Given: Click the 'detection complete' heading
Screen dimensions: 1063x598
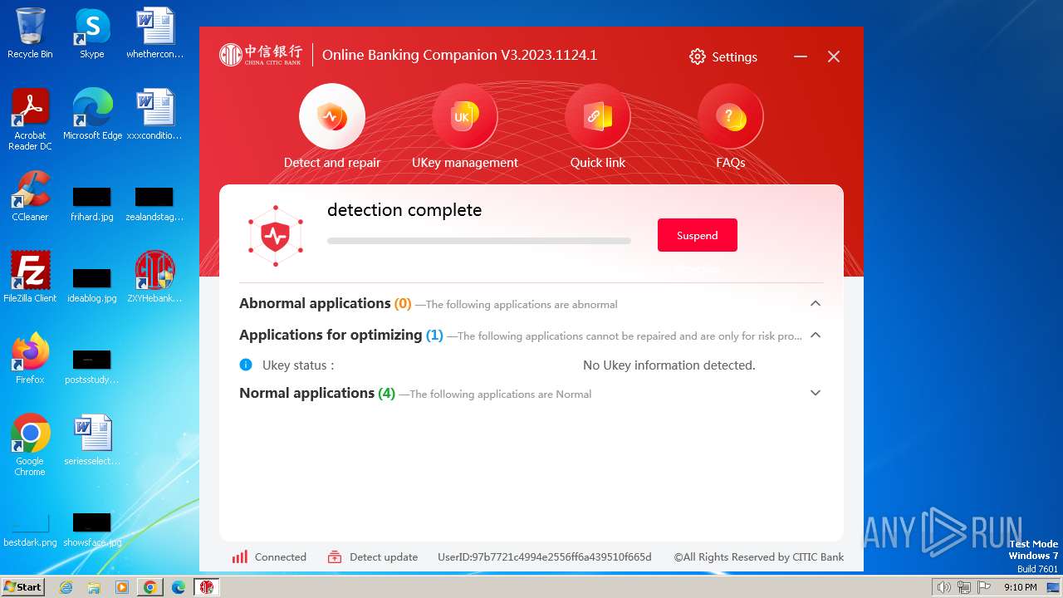Looking at the screenshot, I should pyautogui.click(x=404, y=210).
